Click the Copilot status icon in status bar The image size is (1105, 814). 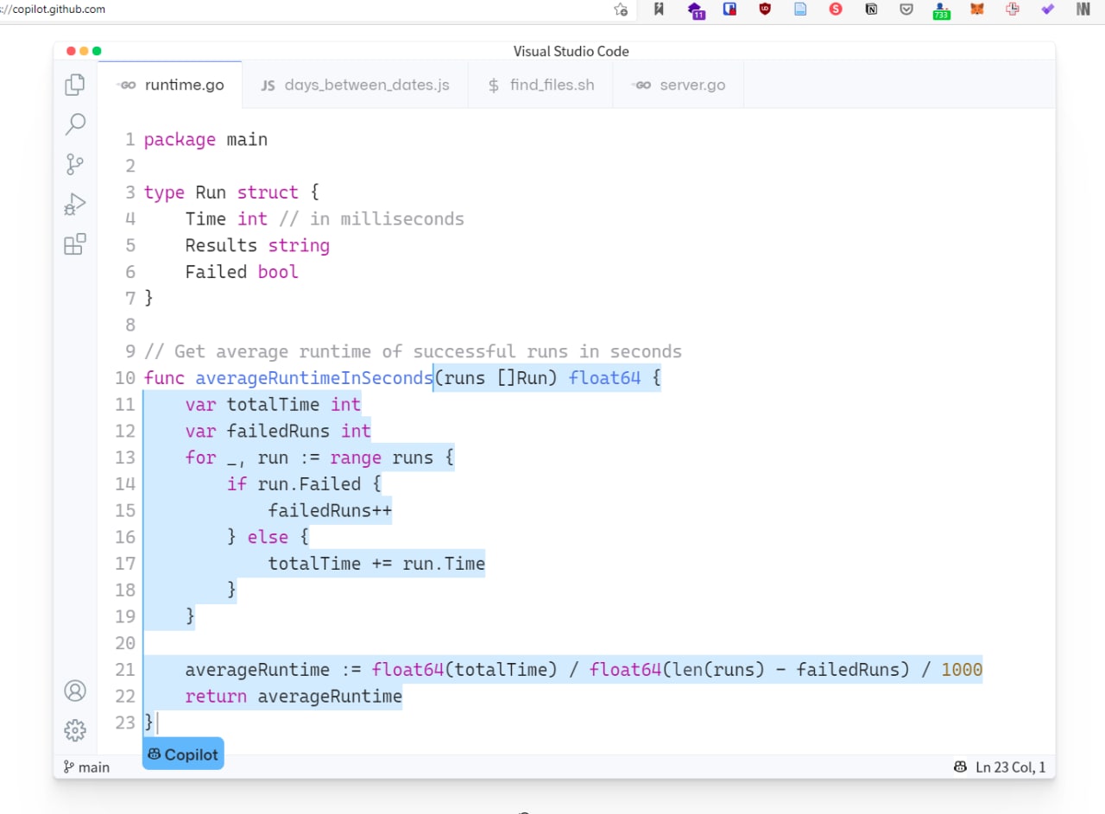click(960, 767)
